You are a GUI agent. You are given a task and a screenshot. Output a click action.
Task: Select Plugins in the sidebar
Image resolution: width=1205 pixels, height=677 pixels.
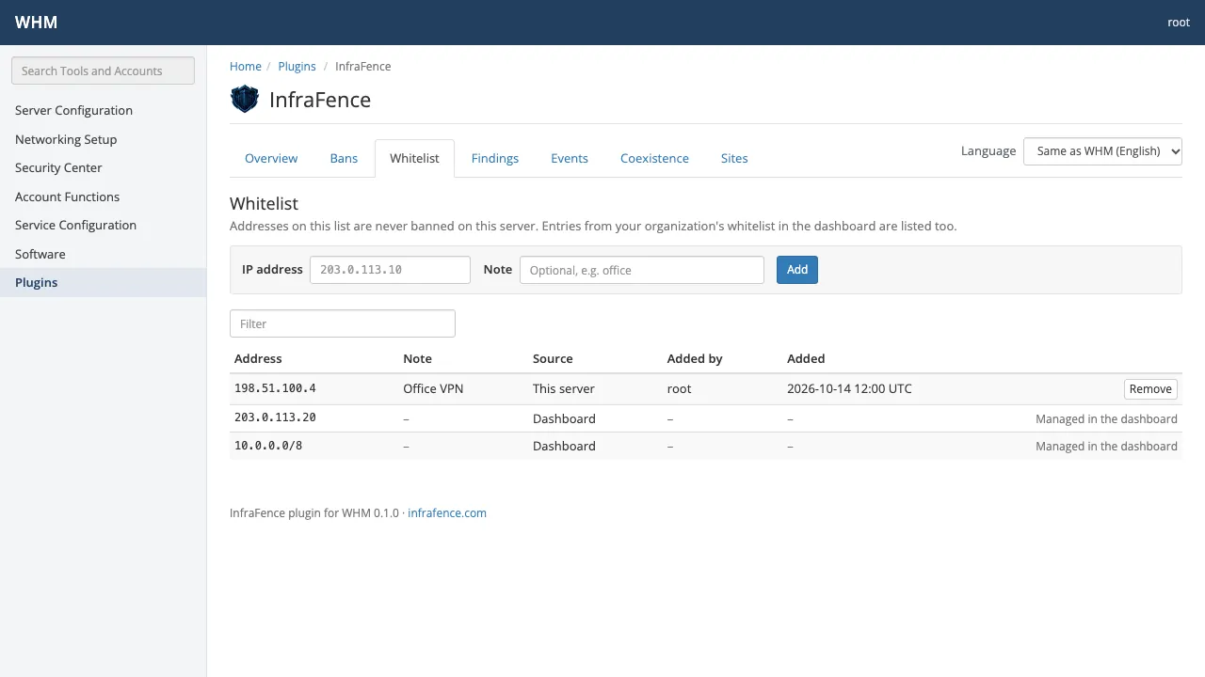103,282
